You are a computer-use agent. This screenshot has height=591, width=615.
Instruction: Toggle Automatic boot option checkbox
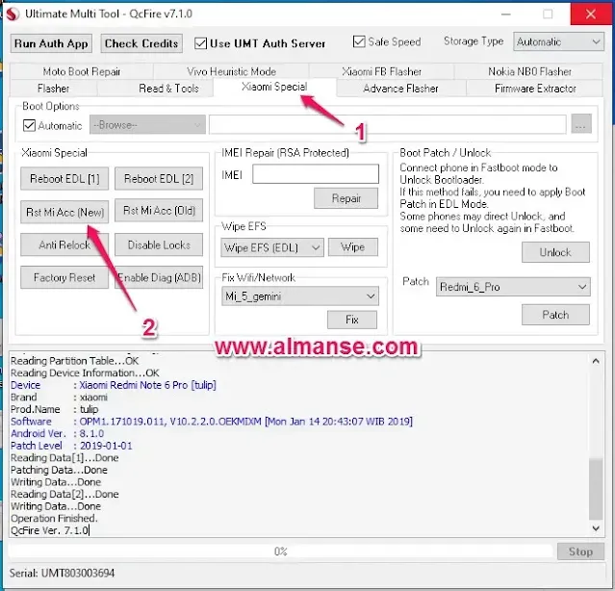tap(30, 125)
